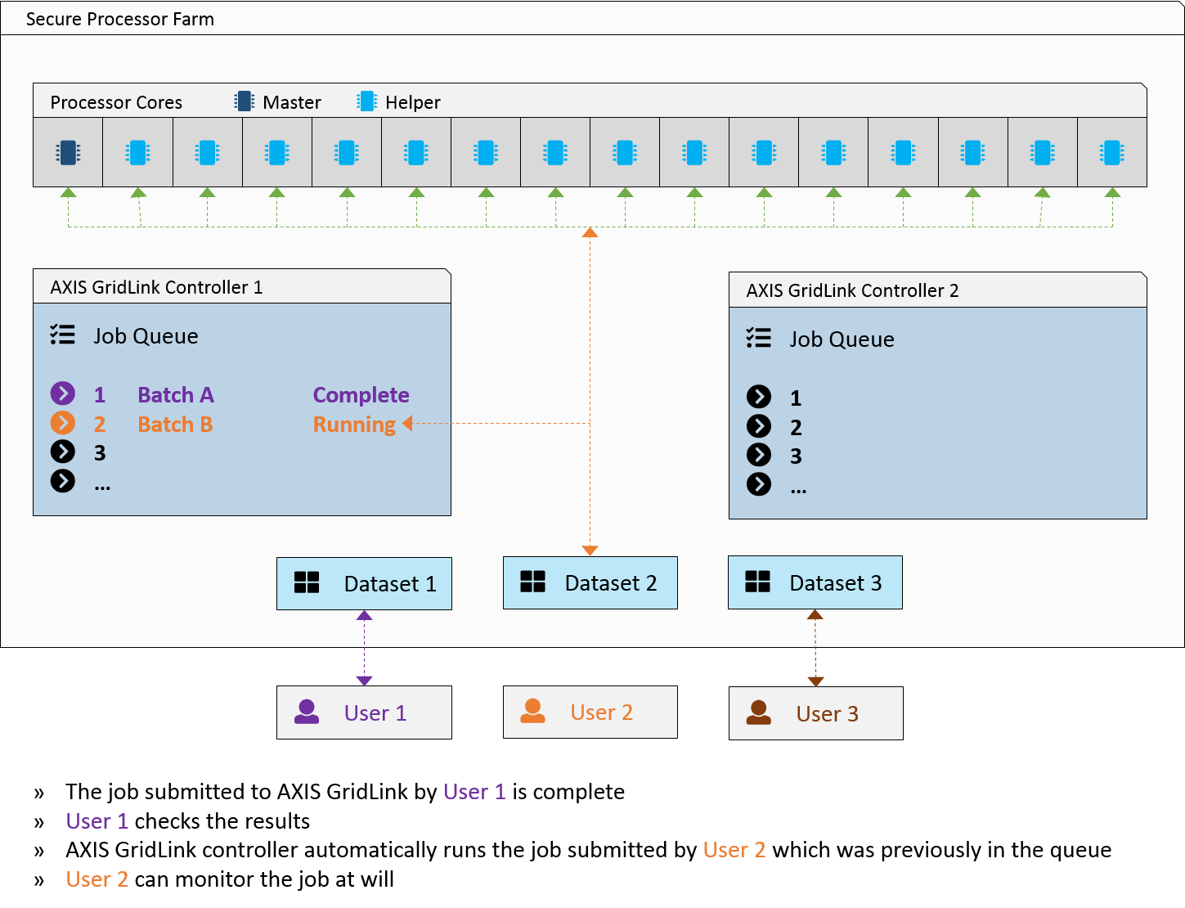This screenshot has width=1185, height=908.
Task: Select the Dataset 2 box
Action: 590,582
